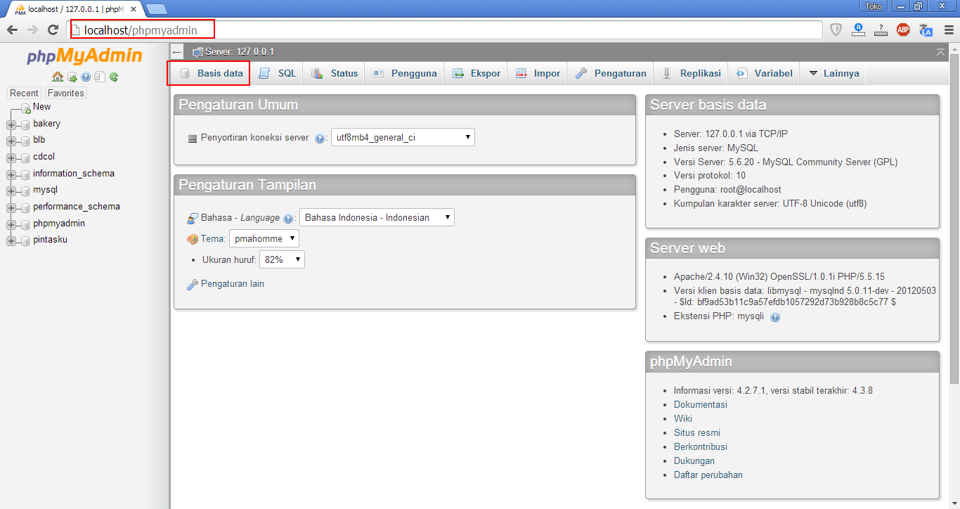The height and width of the screenshot is (509, 960).
Task: Click the question-mark extension icon in Chrome toolbar
Action: pos(881,30)
